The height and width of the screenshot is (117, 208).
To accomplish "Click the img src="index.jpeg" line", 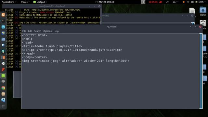I will click(76, 61).
